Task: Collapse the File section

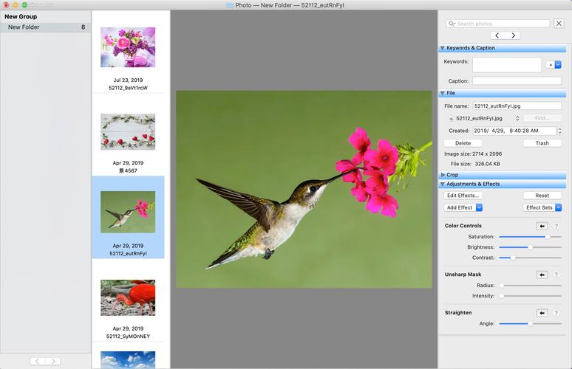Action: point(443,93)
